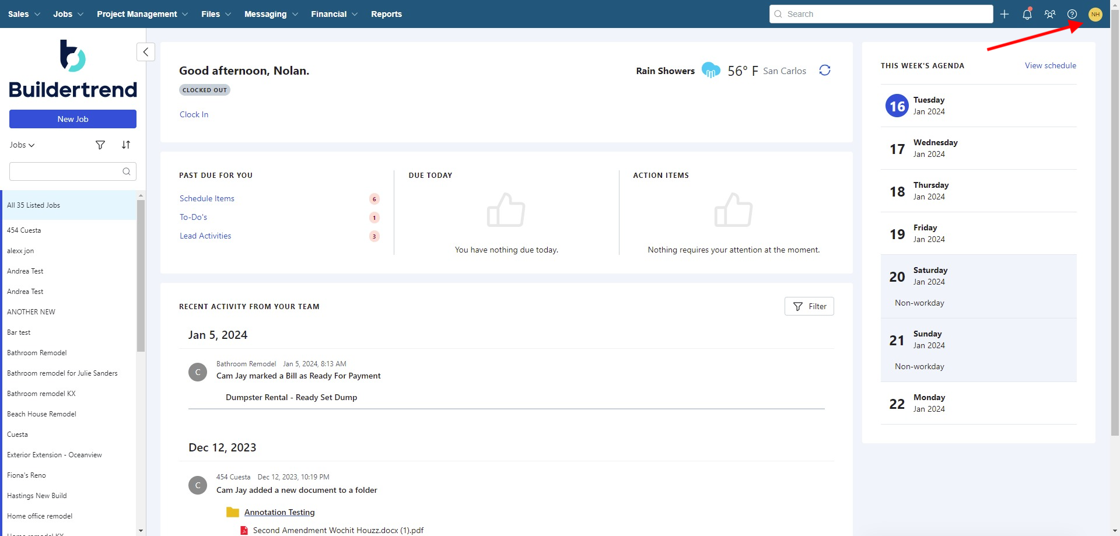Select Saturday 20 in the agenda
Viewport: 1120px width, 536px height.
(x=979, y=286)
